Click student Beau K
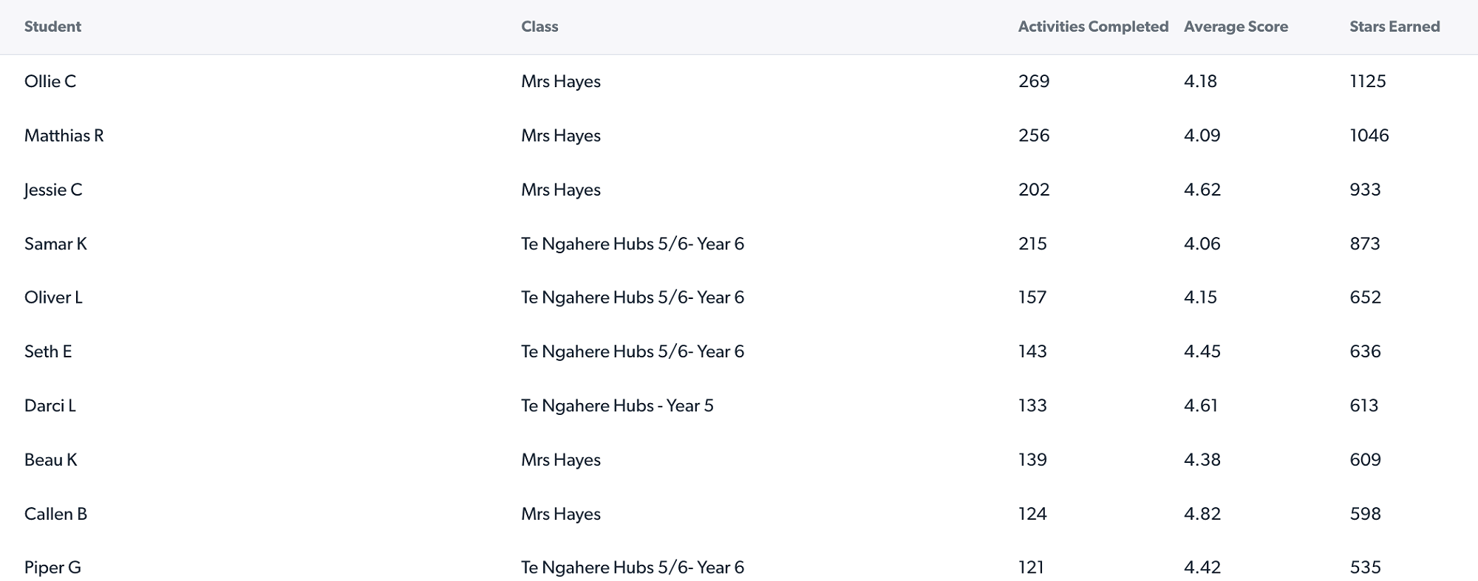Viewport: 1478px width, 581px height. pos(51,460)
